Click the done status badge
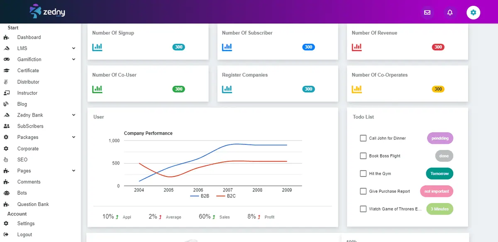498x242 pixels. click(x=444, y=156)
